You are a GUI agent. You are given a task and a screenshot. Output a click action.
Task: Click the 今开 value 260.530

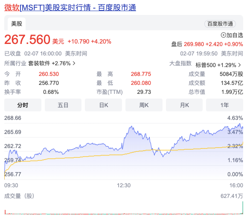[x=49, y=74]
